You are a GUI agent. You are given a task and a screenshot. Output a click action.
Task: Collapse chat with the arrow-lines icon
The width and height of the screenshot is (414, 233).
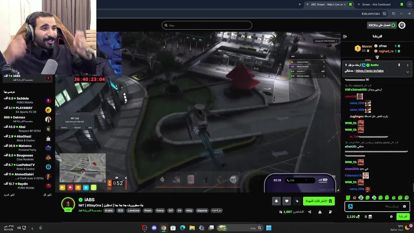coord(345,36)
